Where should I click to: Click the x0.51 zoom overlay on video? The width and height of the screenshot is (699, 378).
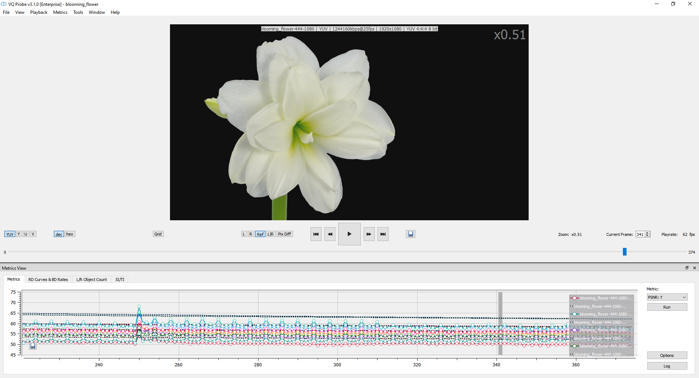(x=510, y=35)
